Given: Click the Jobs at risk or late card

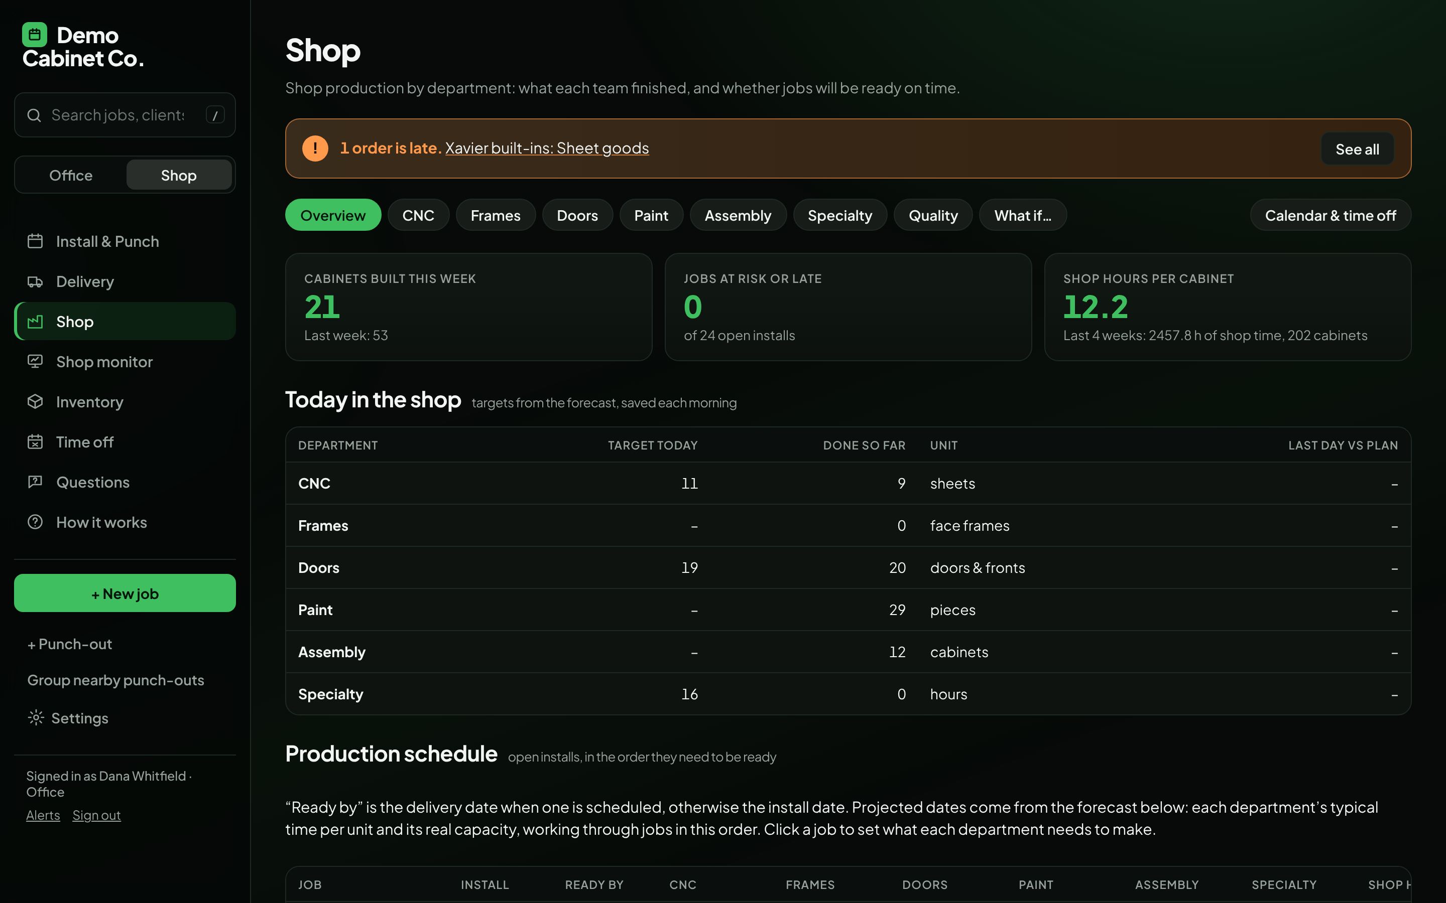Looking at the screenshot, I should [849, 307].
